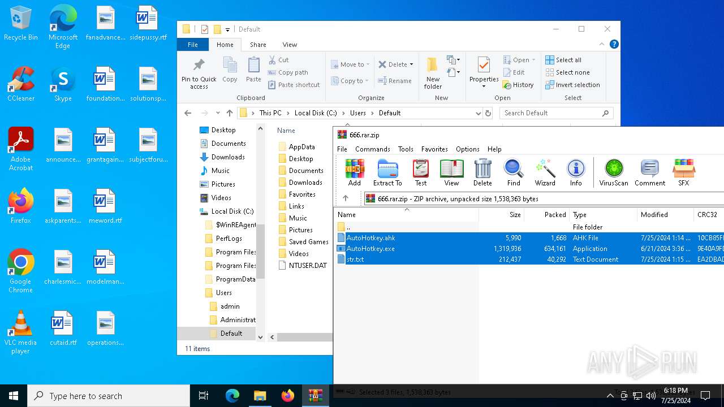This screenshot has width=724, height=407.
Task: Open File Explorer from the taskbar
Action: click(260, 396)
